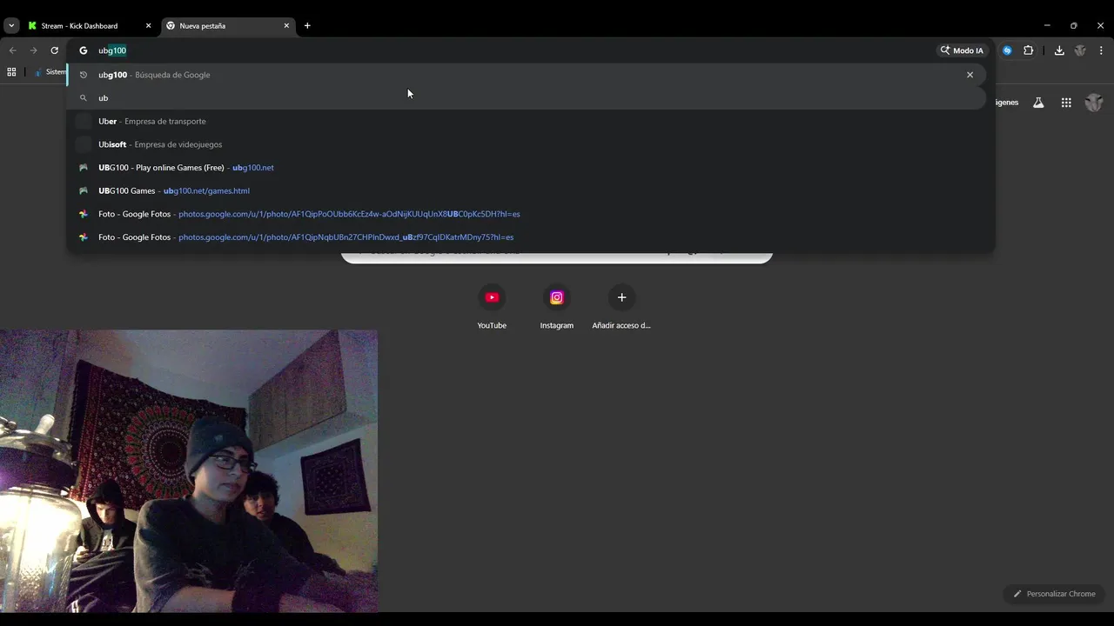
Task: Click the Google G icon in address bar
Action: [x=84, y=50]
